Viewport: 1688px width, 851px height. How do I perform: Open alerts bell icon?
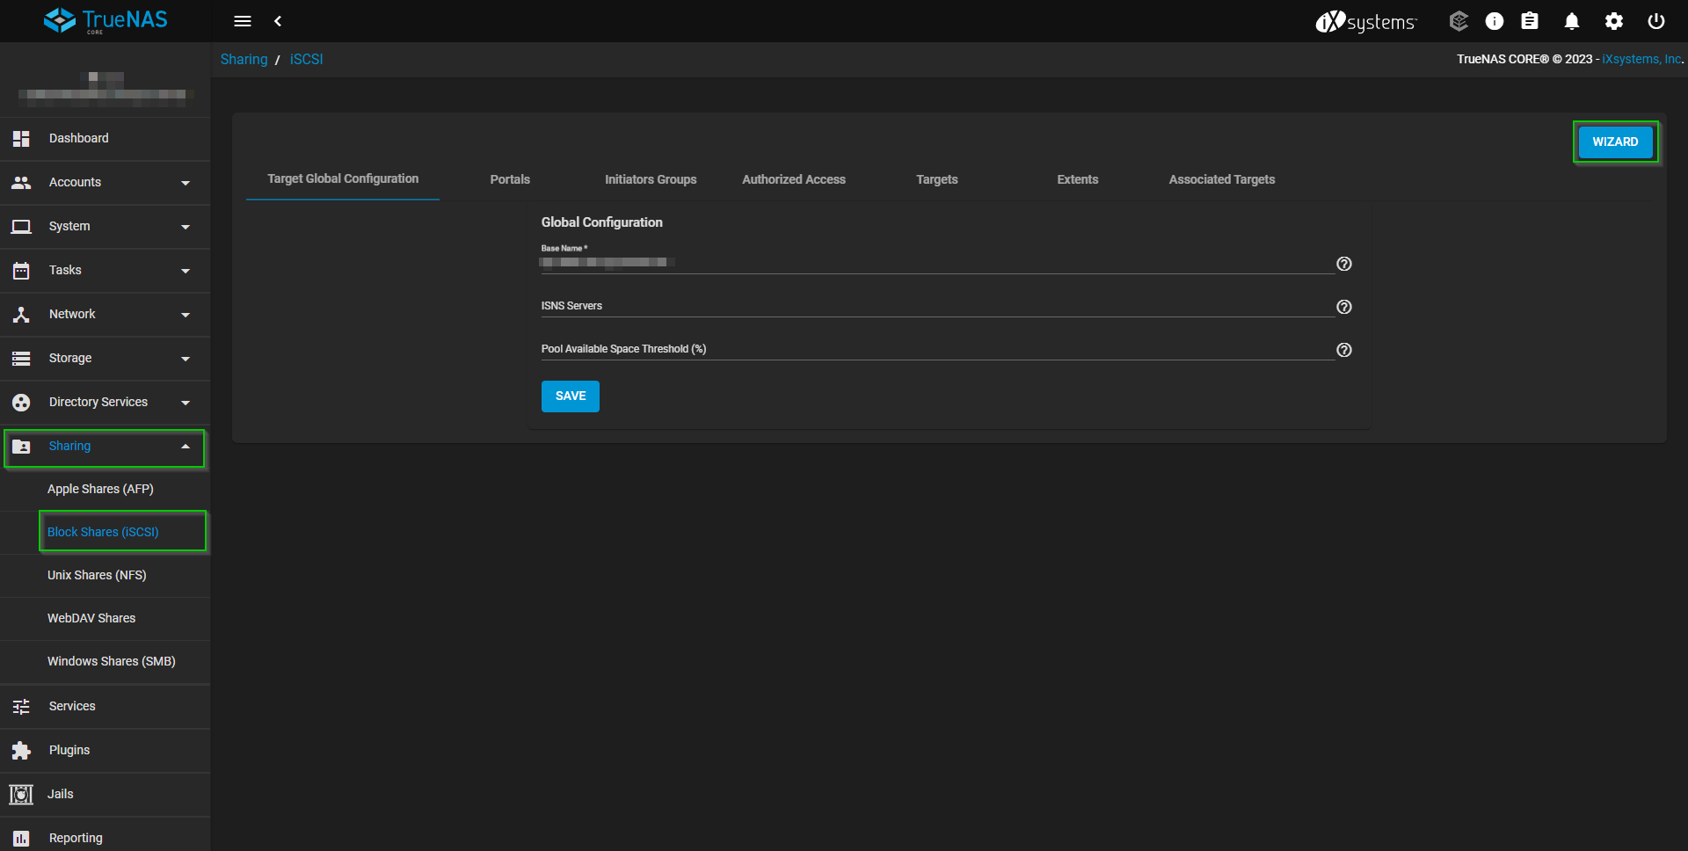[x=1572, y=21]
